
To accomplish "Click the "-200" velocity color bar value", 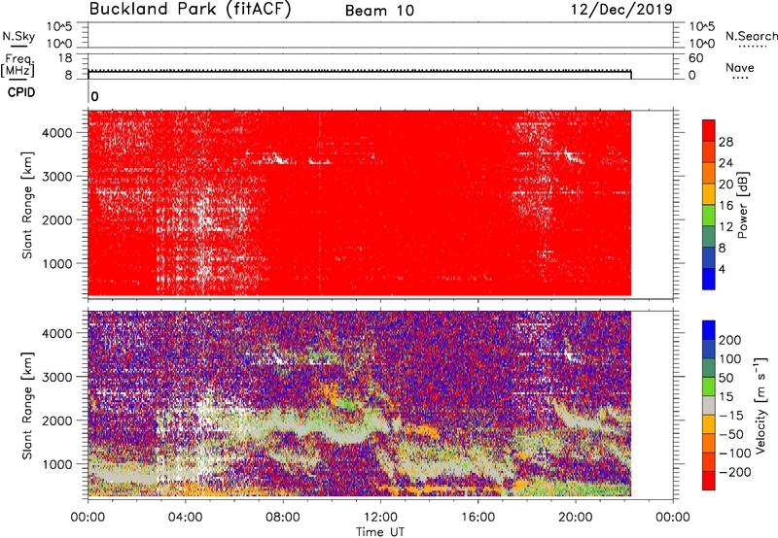I will pyautogui.click(x=733, y=472).
